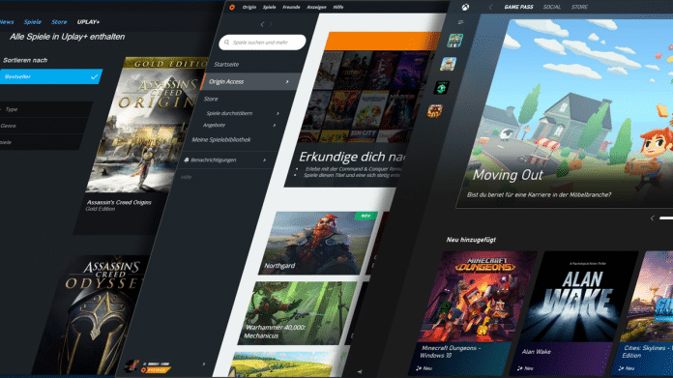Switch to the STORE tab in the Xbox app
This screenshot has width=673, height=378.
tap(579, 7)
